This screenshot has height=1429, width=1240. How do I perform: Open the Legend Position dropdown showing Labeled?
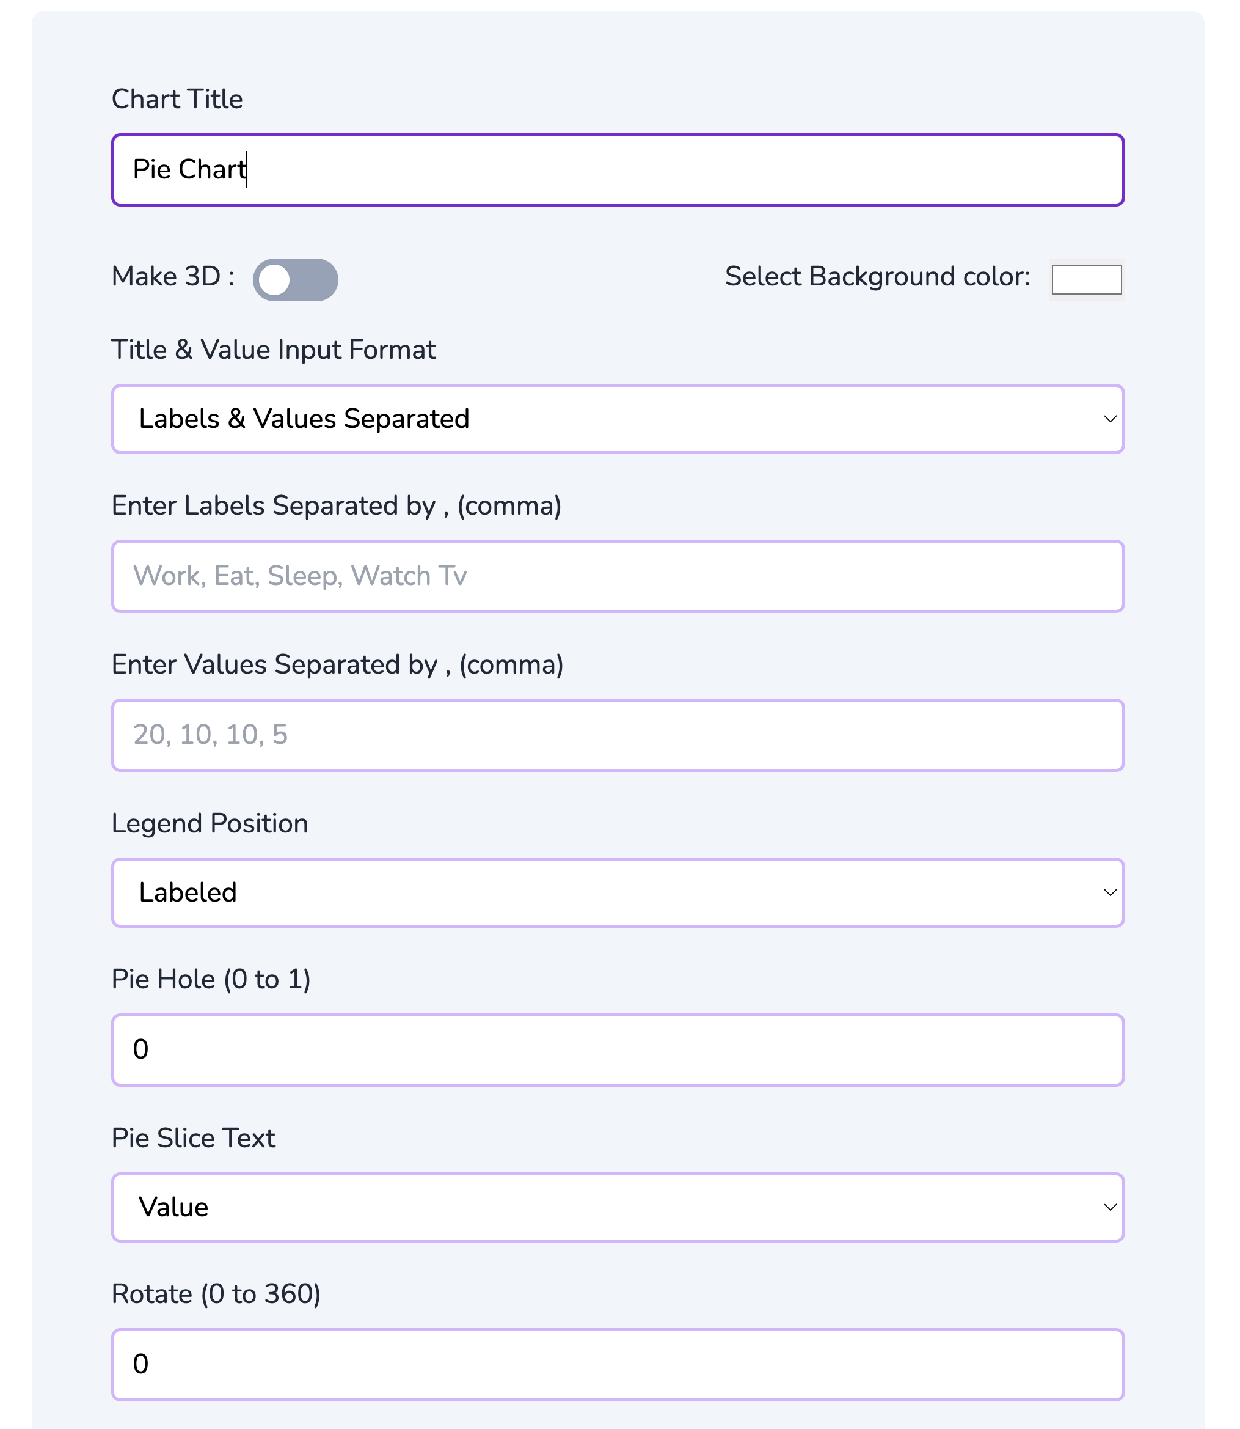[617, 892]
